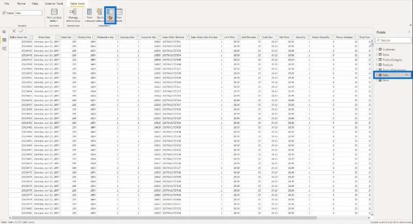Expand the Customers table in Fields
The width and height of the screenshot is (413, 224).
377,49
